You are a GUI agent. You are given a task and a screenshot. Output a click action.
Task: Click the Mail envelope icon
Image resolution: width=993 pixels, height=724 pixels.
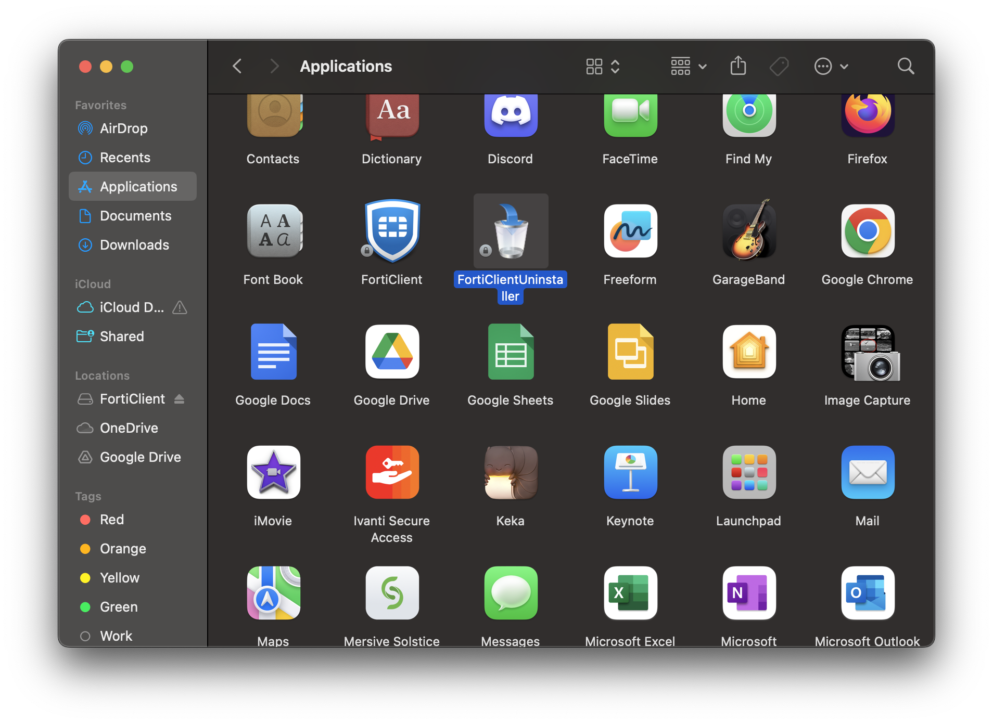coord(868,472)
